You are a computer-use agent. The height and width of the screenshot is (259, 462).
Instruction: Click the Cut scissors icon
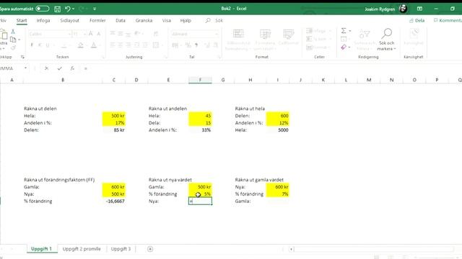click(13, 32)
